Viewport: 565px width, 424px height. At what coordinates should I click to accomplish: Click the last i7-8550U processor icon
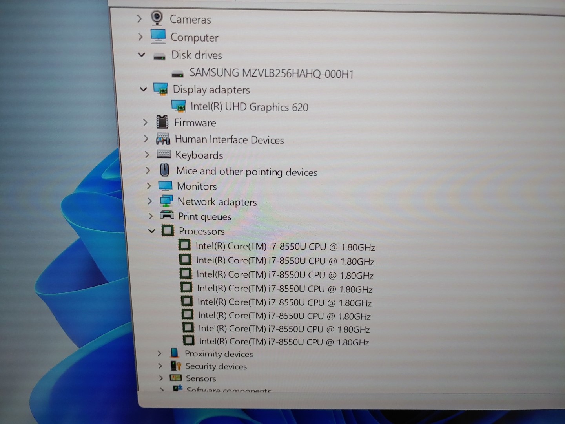[189, 340]
